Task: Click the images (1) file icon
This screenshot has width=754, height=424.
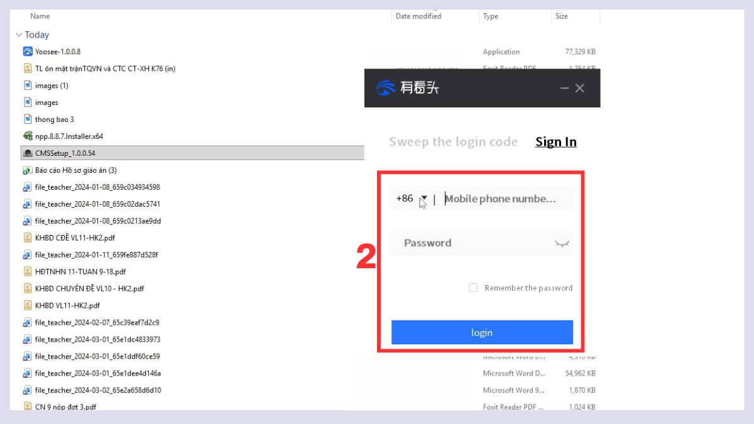Action: (28, 85)
